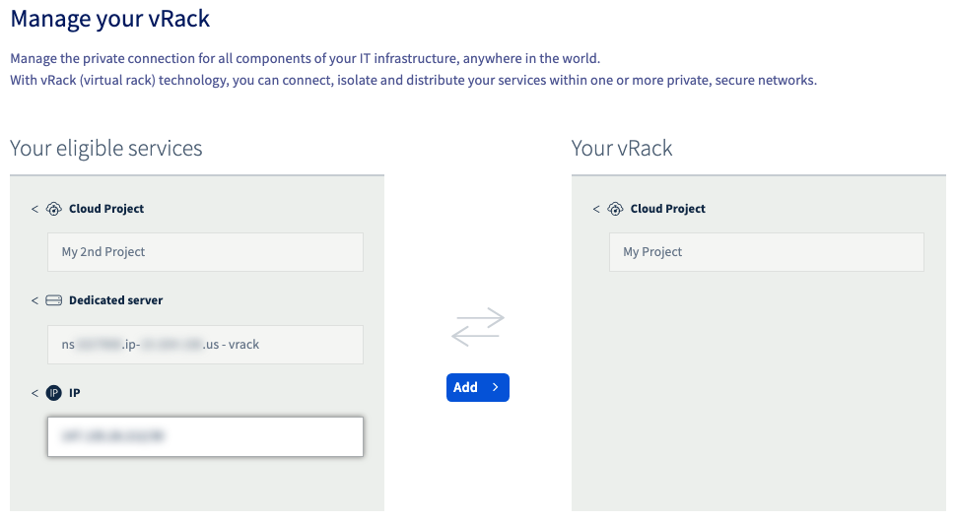This screenshot has width=956, height=522.
Task: Select My Project in Your vRack
Action: (x=767, y=252)
